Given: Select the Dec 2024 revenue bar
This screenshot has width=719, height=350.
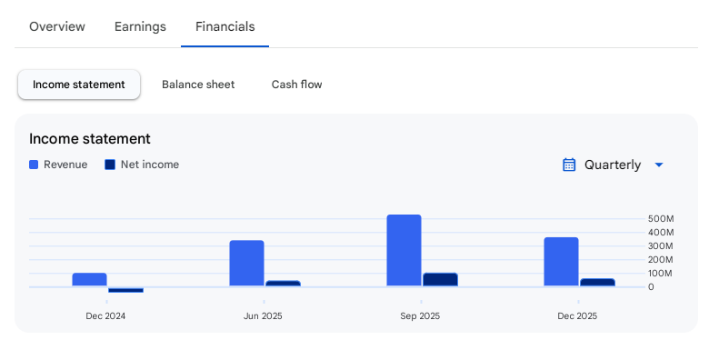Looking at the screenshot, I should pos(89,280).
